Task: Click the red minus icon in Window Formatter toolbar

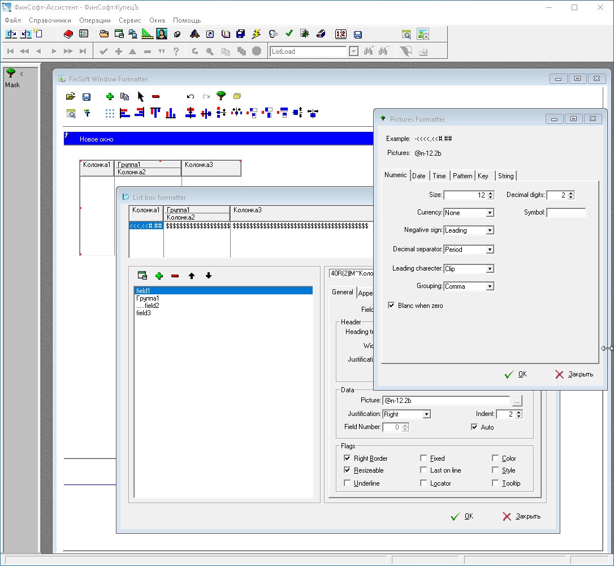Action: 156,97
